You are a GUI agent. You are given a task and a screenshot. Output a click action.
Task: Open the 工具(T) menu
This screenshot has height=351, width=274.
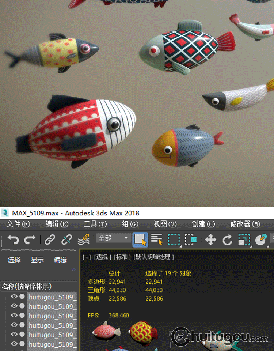(95, 224)
